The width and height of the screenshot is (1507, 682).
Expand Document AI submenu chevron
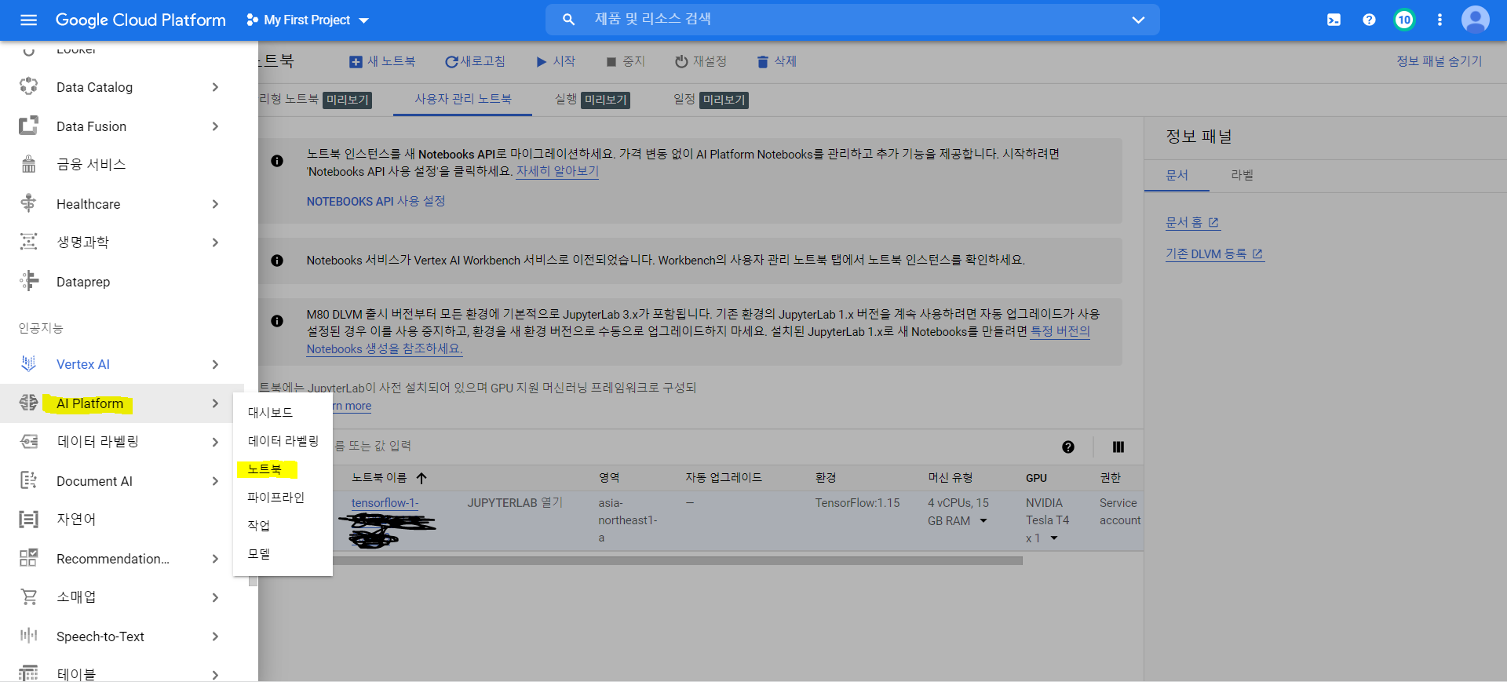(215, 481)
